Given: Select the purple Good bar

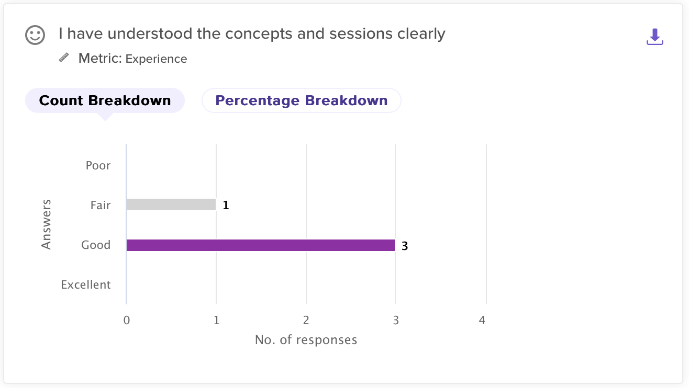Looking at the screenshot, I should click(x=260, y=245).
